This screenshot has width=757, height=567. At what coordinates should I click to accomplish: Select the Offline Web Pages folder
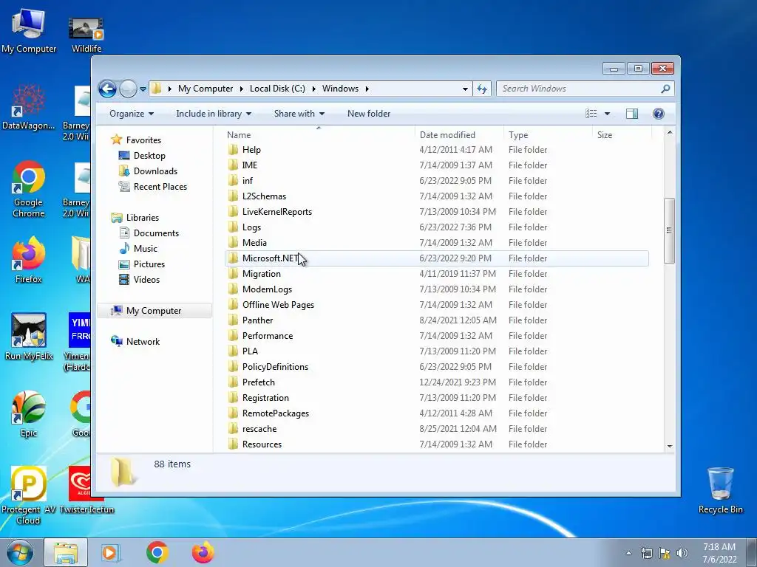(x=278, y=305)
